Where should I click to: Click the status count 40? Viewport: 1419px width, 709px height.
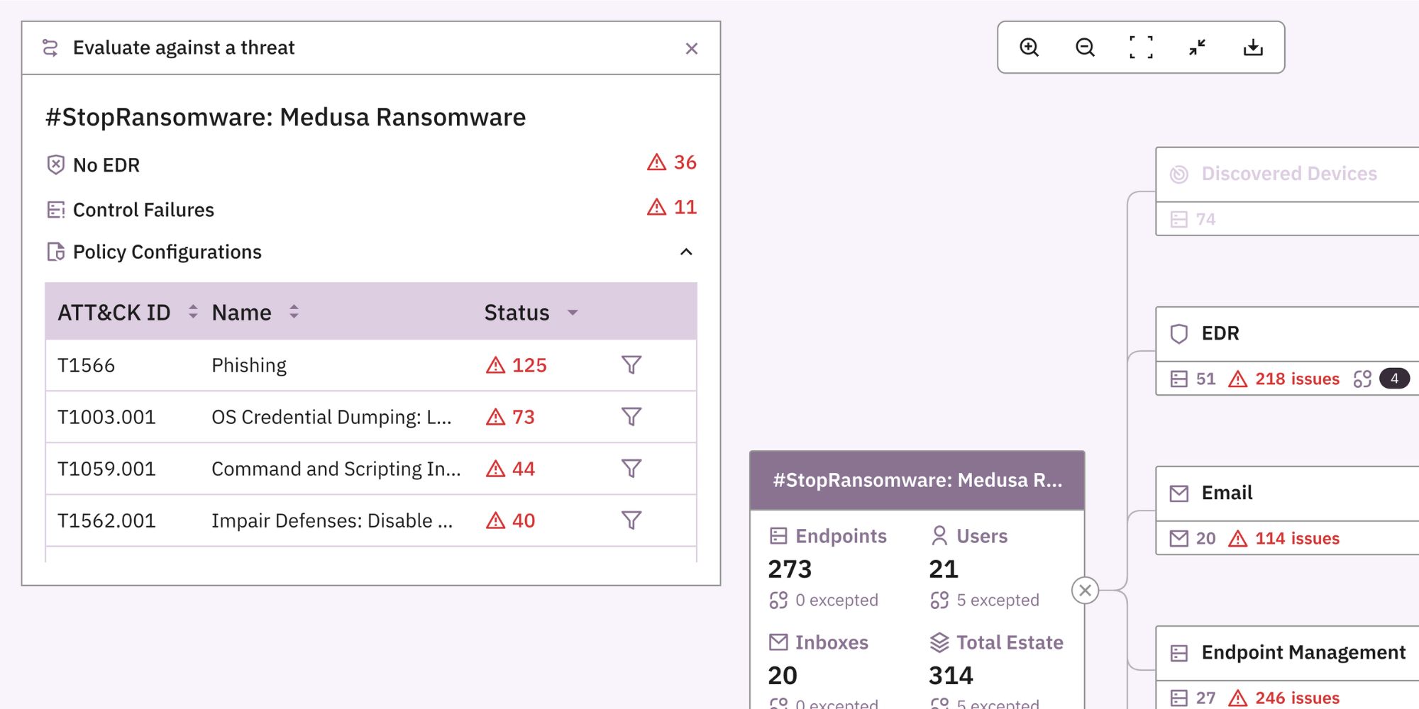[510, 520]
